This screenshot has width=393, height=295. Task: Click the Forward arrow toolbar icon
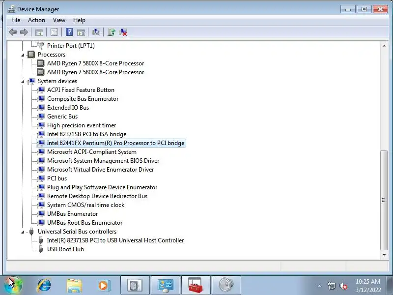(24, 32)
